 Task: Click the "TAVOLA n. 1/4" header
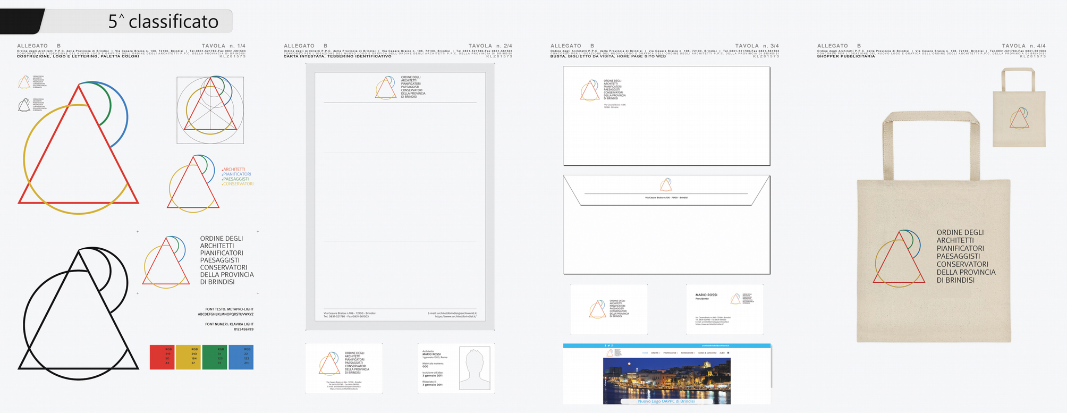224,46
